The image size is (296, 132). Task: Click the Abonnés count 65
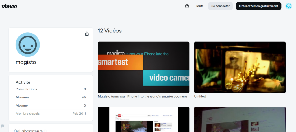tap(84, 97)
